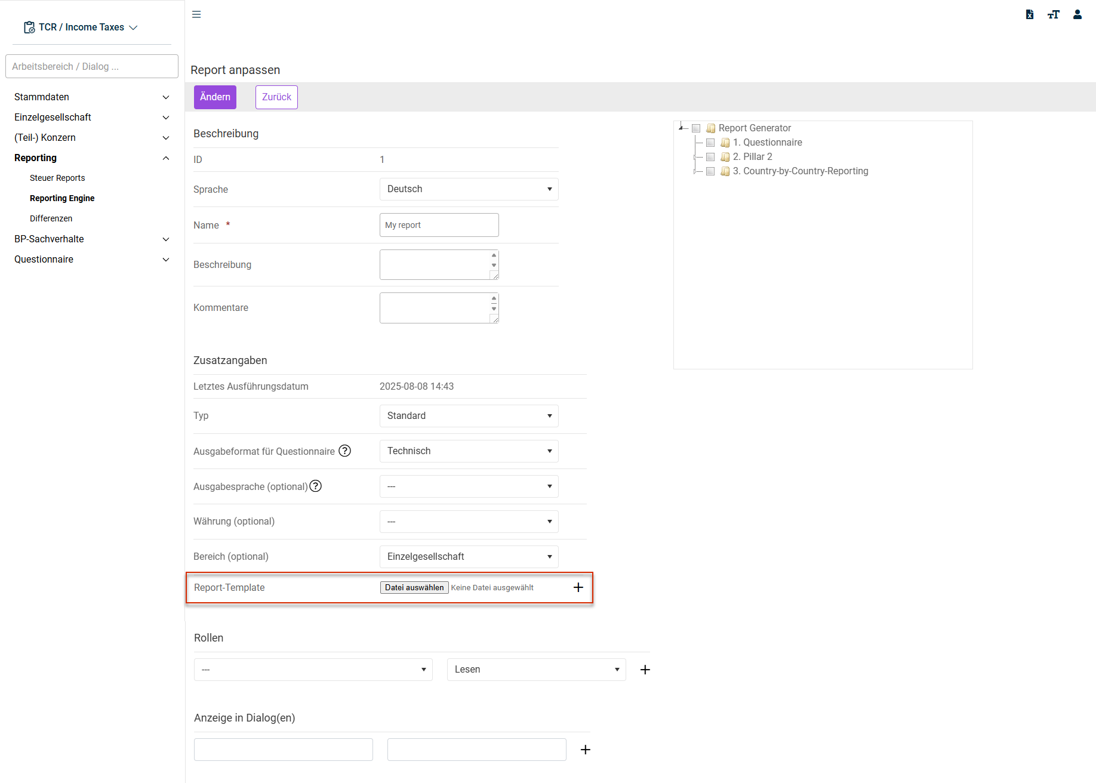Viewport: 1096px width, 783px height.
Task: Check the 2. Pillar 2 checkbox
Action: coord(710,157)
